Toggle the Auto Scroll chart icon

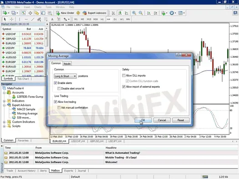149,13
